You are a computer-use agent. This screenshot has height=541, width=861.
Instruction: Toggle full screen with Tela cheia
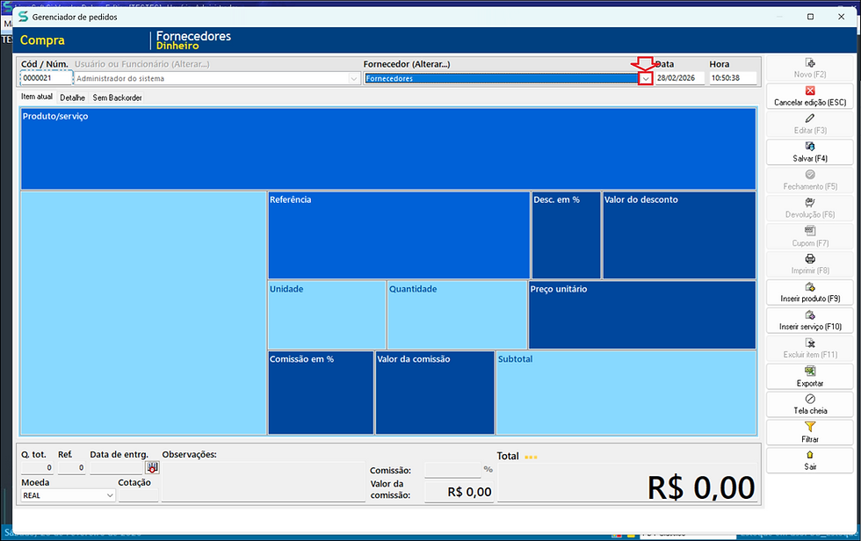(x=810, y=404)
